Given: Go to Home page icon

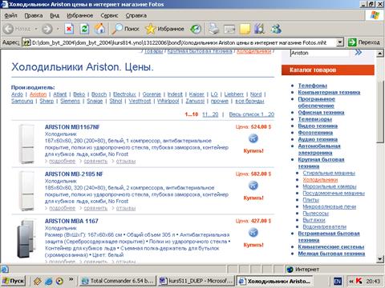Looking at the screenshot, I should [99, 29].
